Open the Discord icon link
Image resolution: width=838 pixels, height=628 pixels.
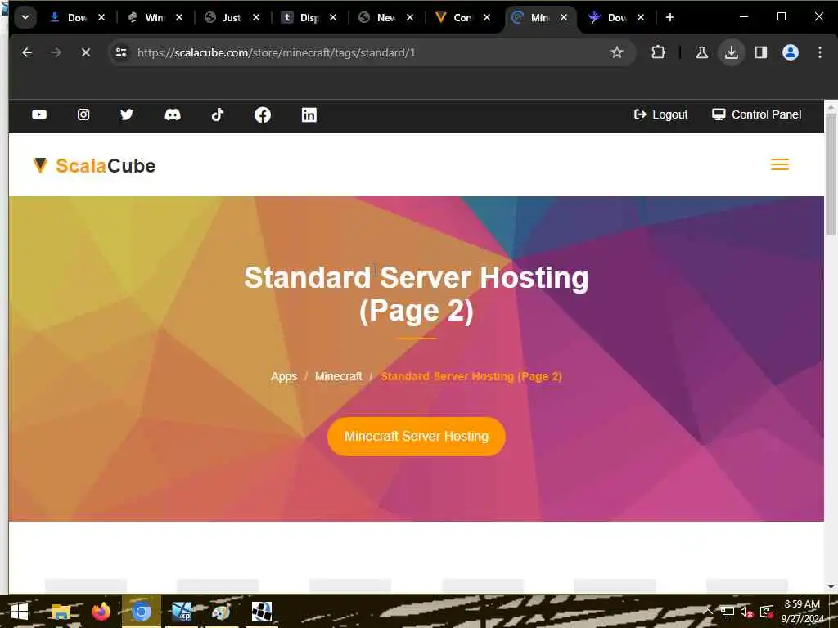[173, 114]
